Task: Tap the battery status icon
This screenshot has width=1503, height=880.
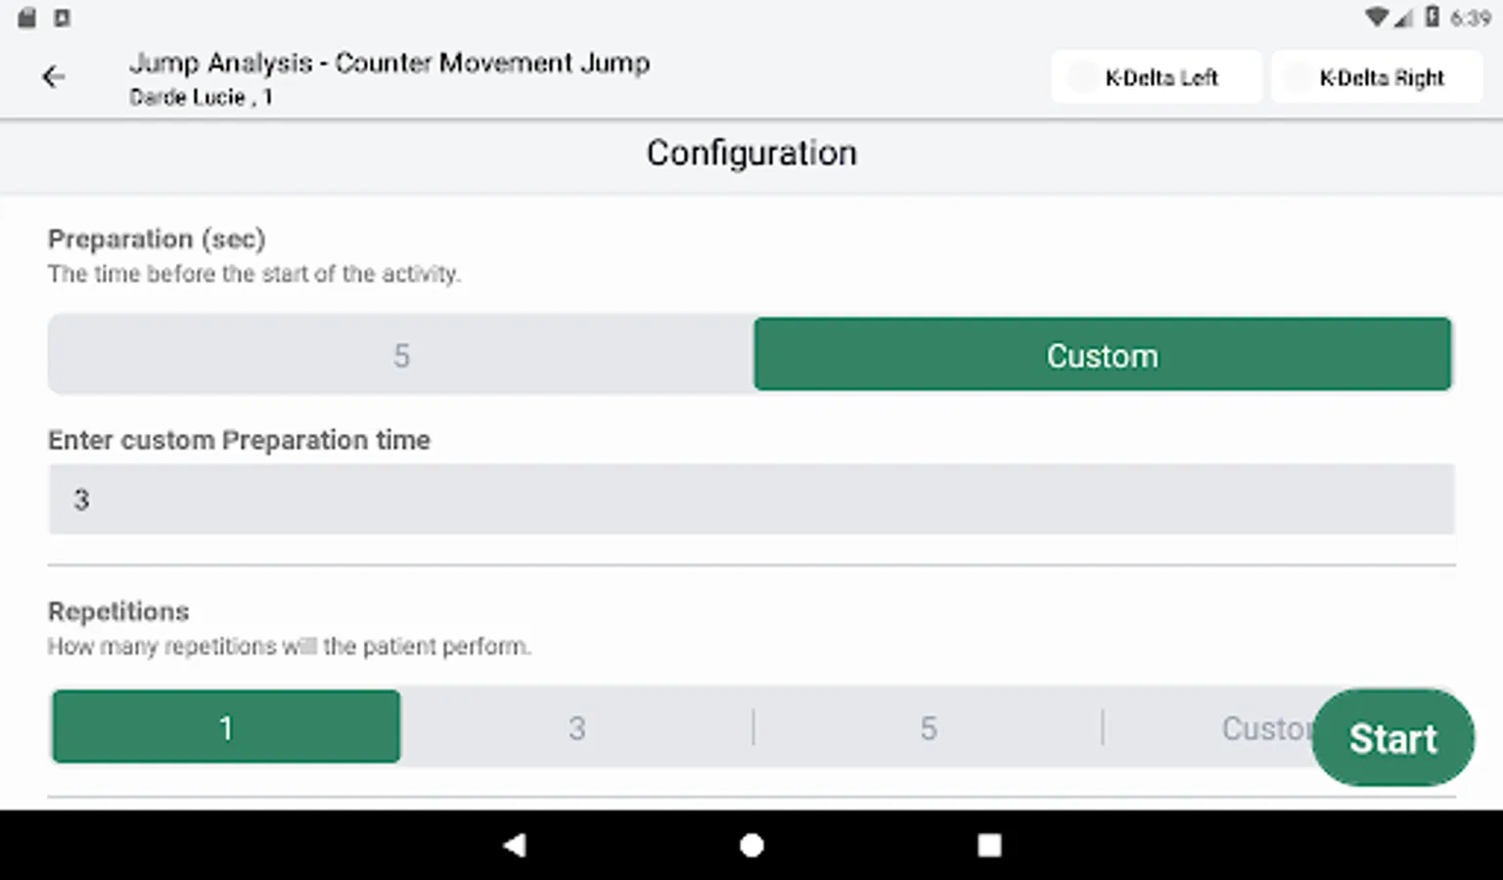Action: [x=1433, y=17]
